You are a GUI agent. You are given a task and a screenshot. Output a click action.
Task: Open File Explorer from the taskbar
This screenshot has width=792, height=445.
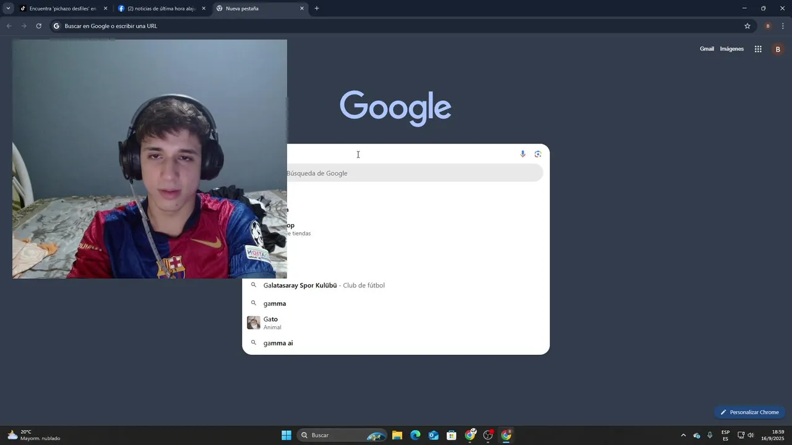pyautogui.click(x=397, y=435)
